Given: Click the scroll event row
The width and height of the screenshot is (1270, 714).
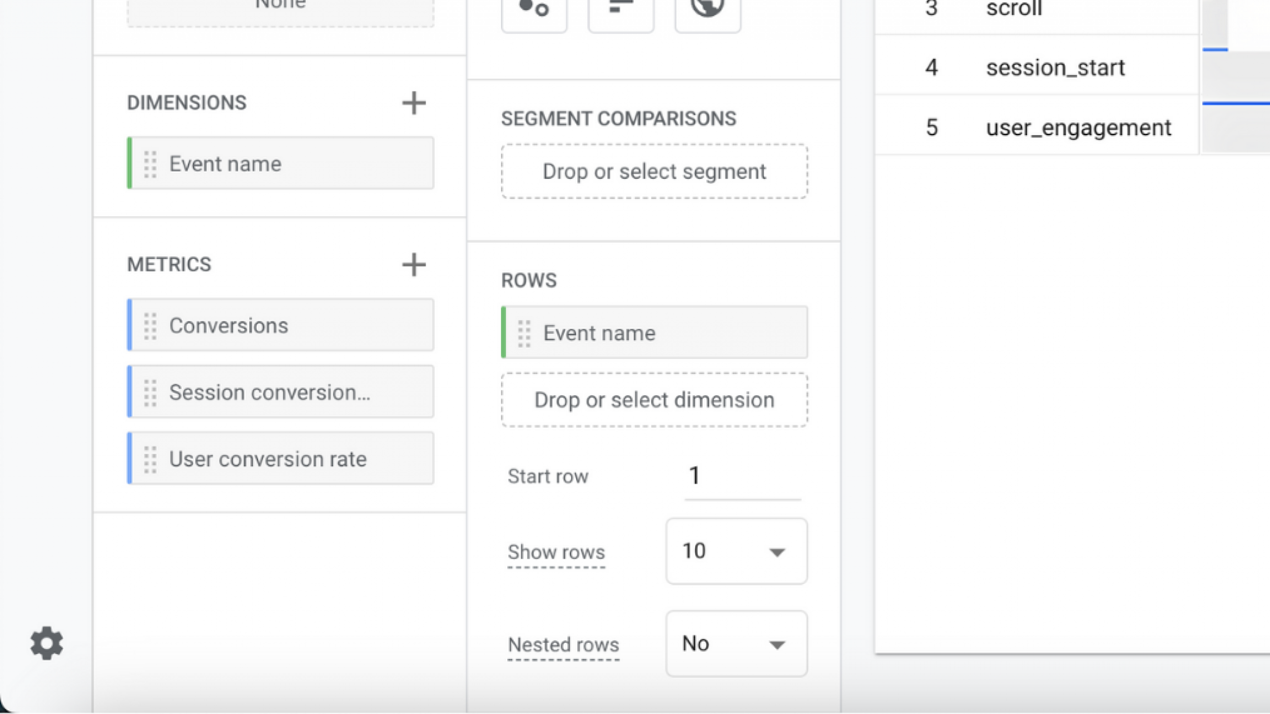Looking at the screenshot, I should [x=1013, y=10].
